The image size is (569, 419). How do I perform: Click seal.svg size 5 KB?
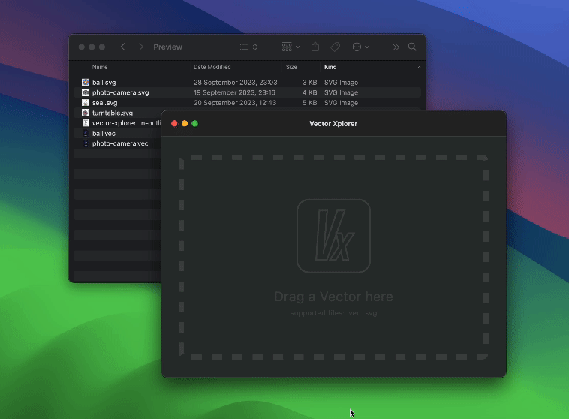tap(310, 103)
